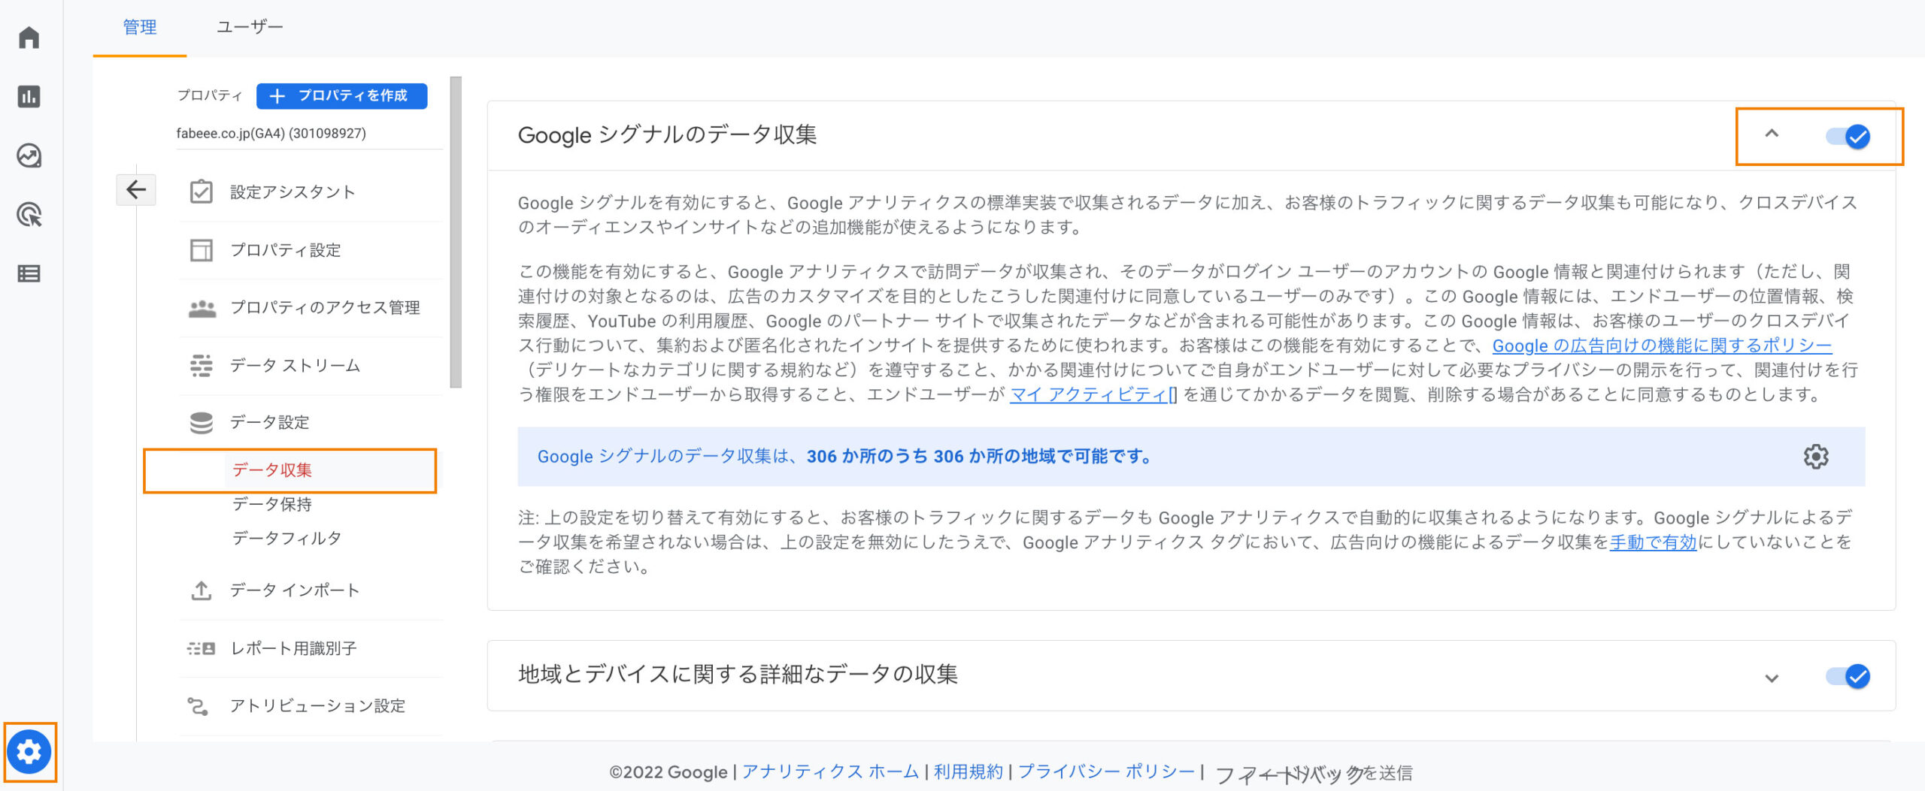
Task: Click the データ設定 database icon
Action: [201, 423]
